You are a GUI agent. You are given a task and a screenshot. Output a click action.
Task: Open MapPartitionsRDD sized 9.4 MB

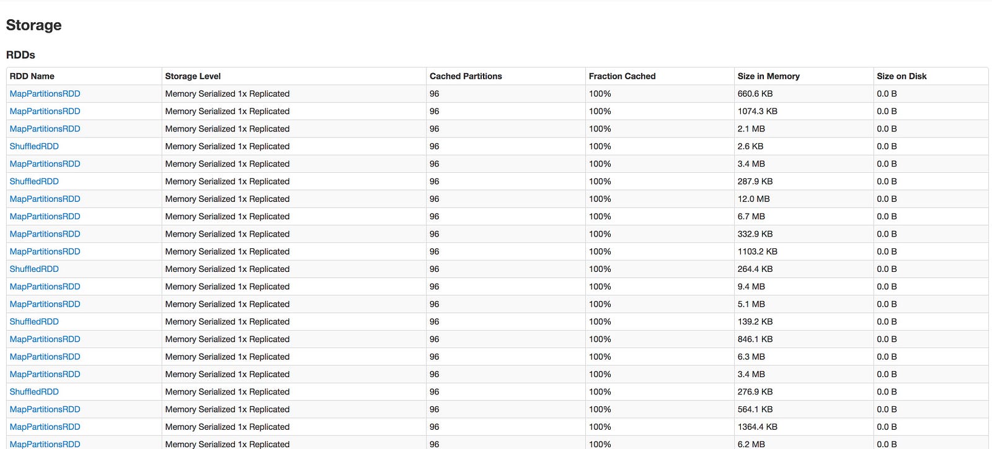tap(45, 287)
